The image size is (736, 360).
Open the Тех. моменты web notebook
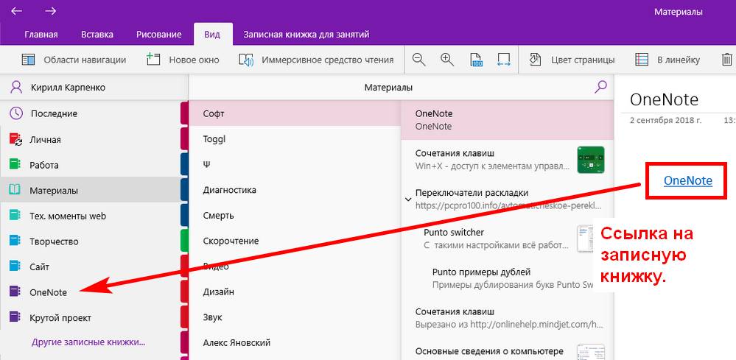(x=90, y=216)
